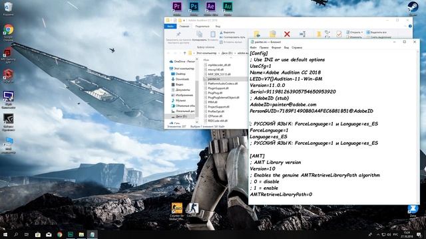Click the red Delete icon in Explorer ribbon

pos(287,34)
